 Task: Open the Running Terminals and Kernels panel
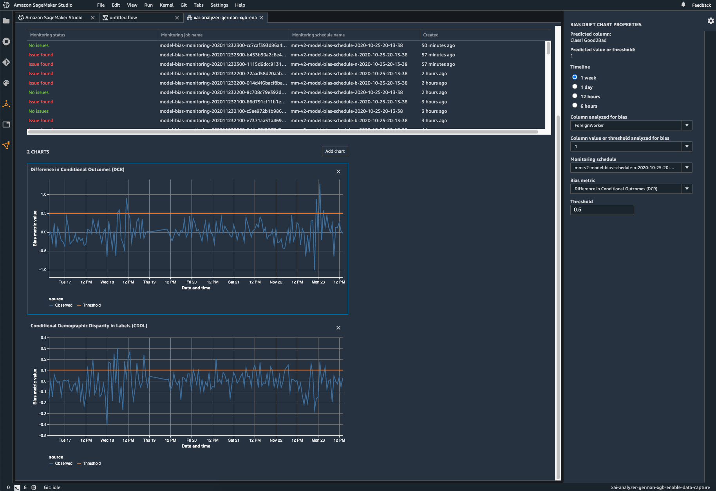(x=6, y=42)
